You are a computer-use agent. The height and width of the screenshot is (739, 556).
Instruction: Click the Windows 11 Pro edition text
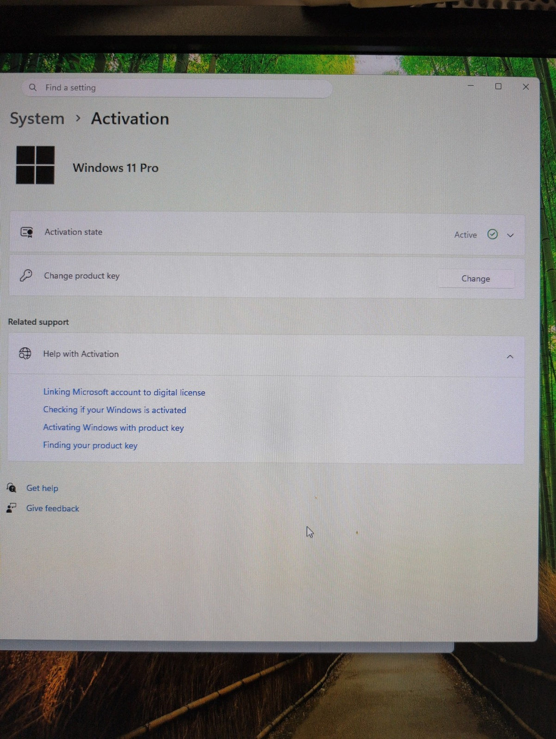pos(115,168)
